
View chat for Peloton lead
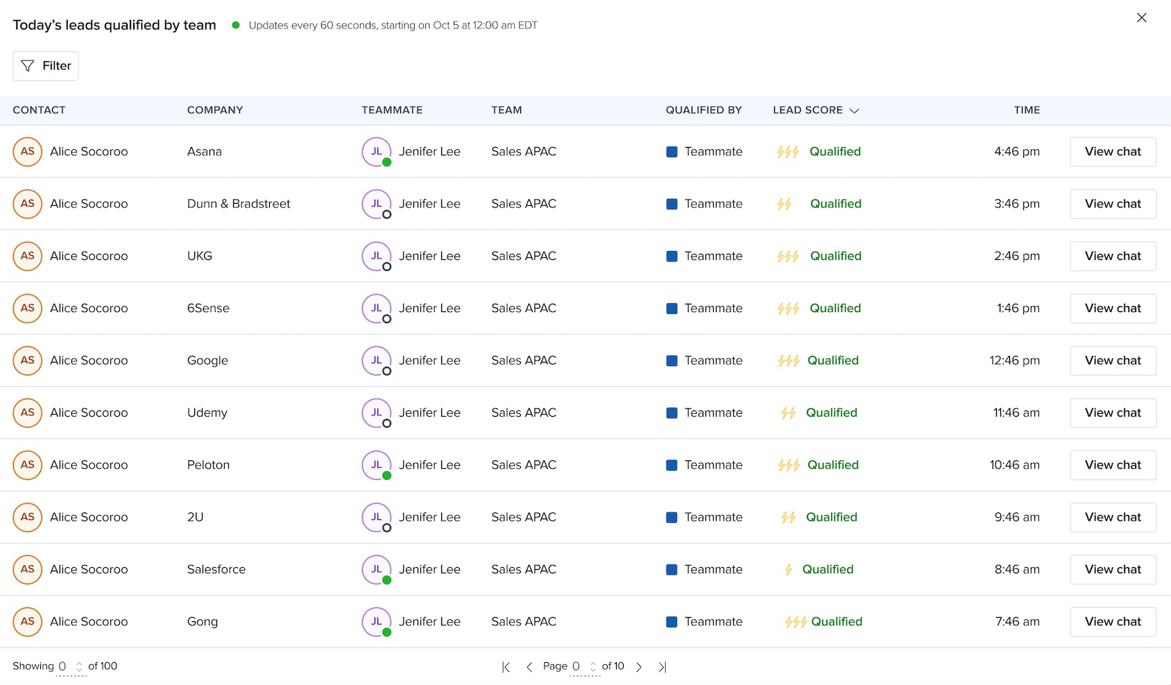(1113, 465)
